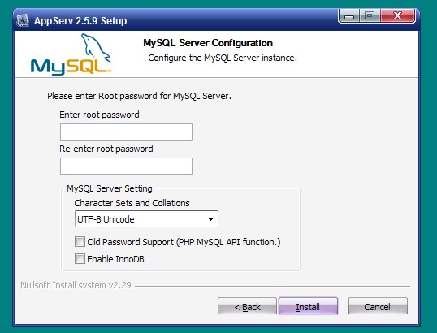The width and height of the screenshot is (437, 333).
Task: Maximize the AppServ Setup window
Action: 370,16
